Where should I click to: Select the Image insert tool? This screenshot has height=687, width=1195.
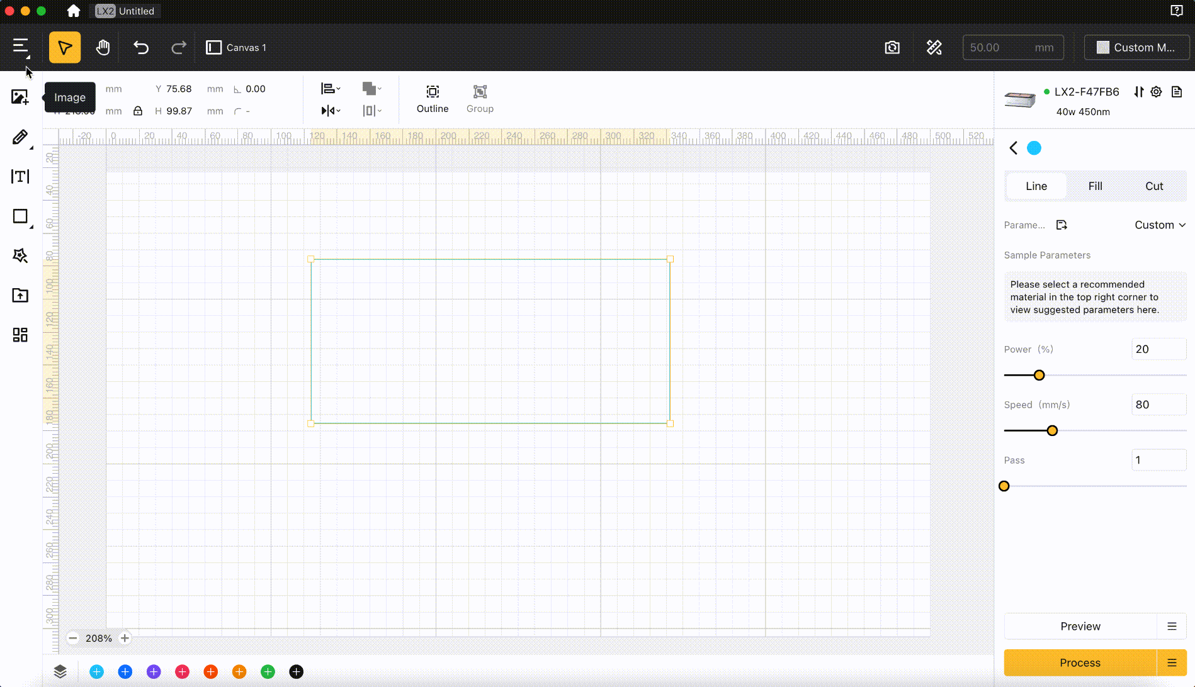[20, 97]
